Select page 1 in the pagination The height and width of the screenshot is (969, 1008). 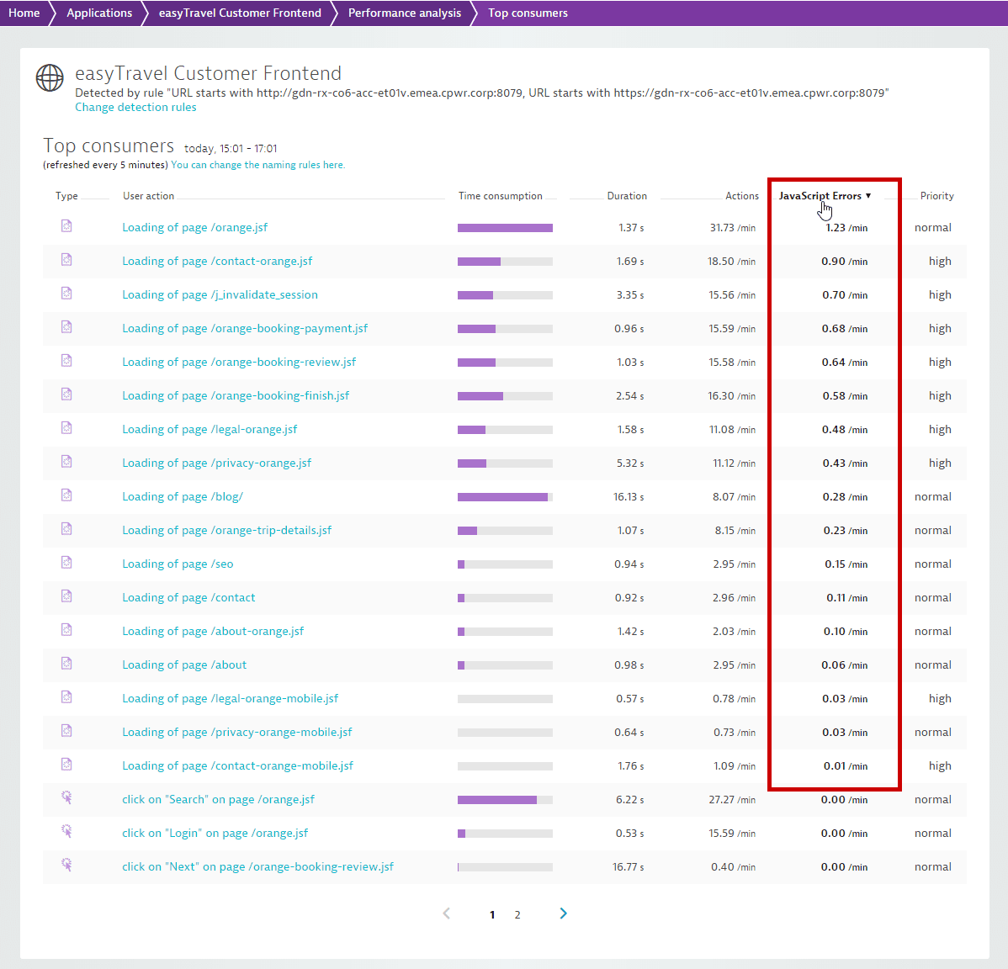(x=492, y=914)
